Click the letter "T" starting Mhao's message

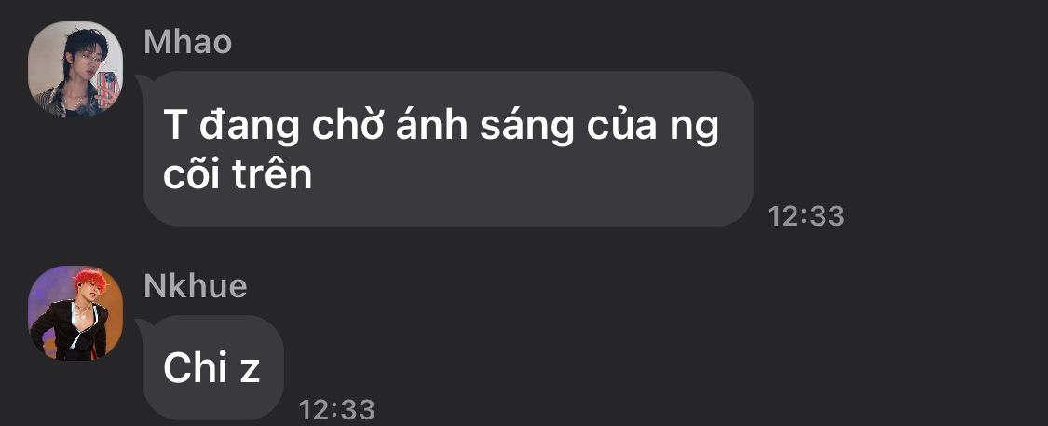(174, 125)
